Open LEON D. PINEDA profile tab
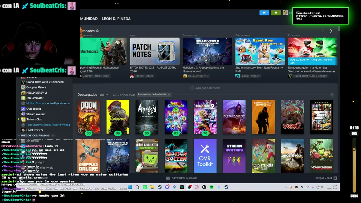This screenshot has width=361, height=203. pos(116,19)
